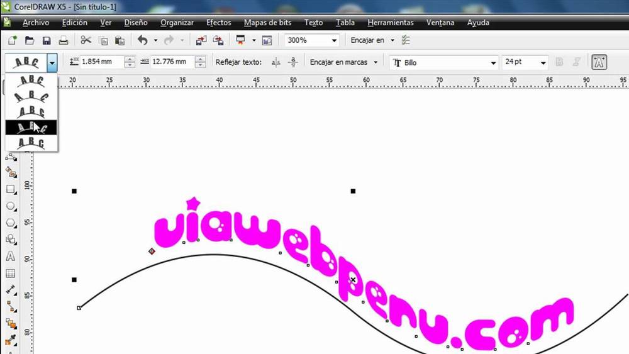
Task: Click the Export icon
Action: 218,40
